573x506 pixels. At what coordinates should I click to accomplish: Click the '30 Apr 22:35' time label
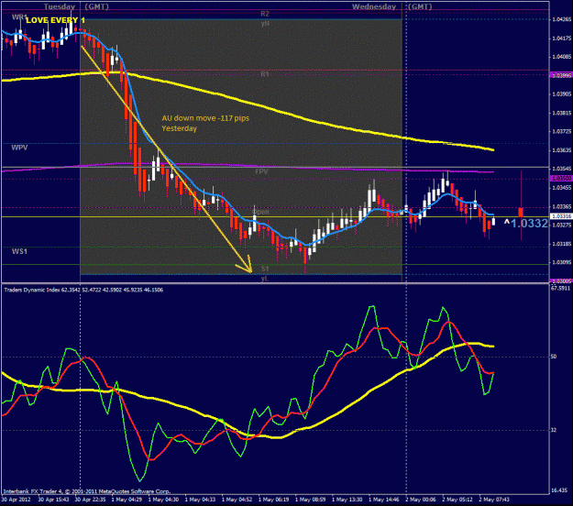coord(90,500)
